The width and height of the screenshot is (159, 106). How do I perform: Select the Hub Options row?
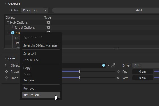coord(82,23)
